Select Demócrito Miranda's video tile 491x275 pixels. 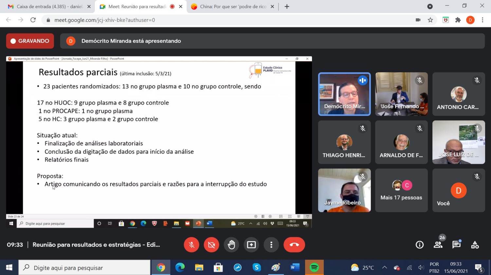pos(344,94)
